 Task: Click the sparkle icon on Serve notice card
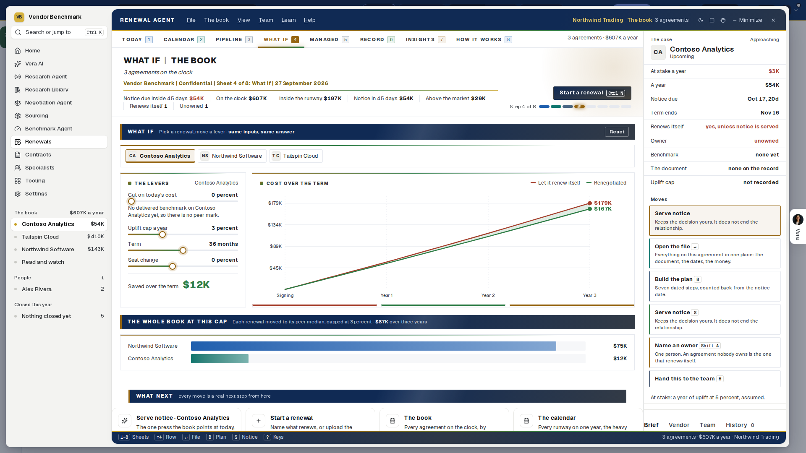pyautogui.click(x=125, y=421)
